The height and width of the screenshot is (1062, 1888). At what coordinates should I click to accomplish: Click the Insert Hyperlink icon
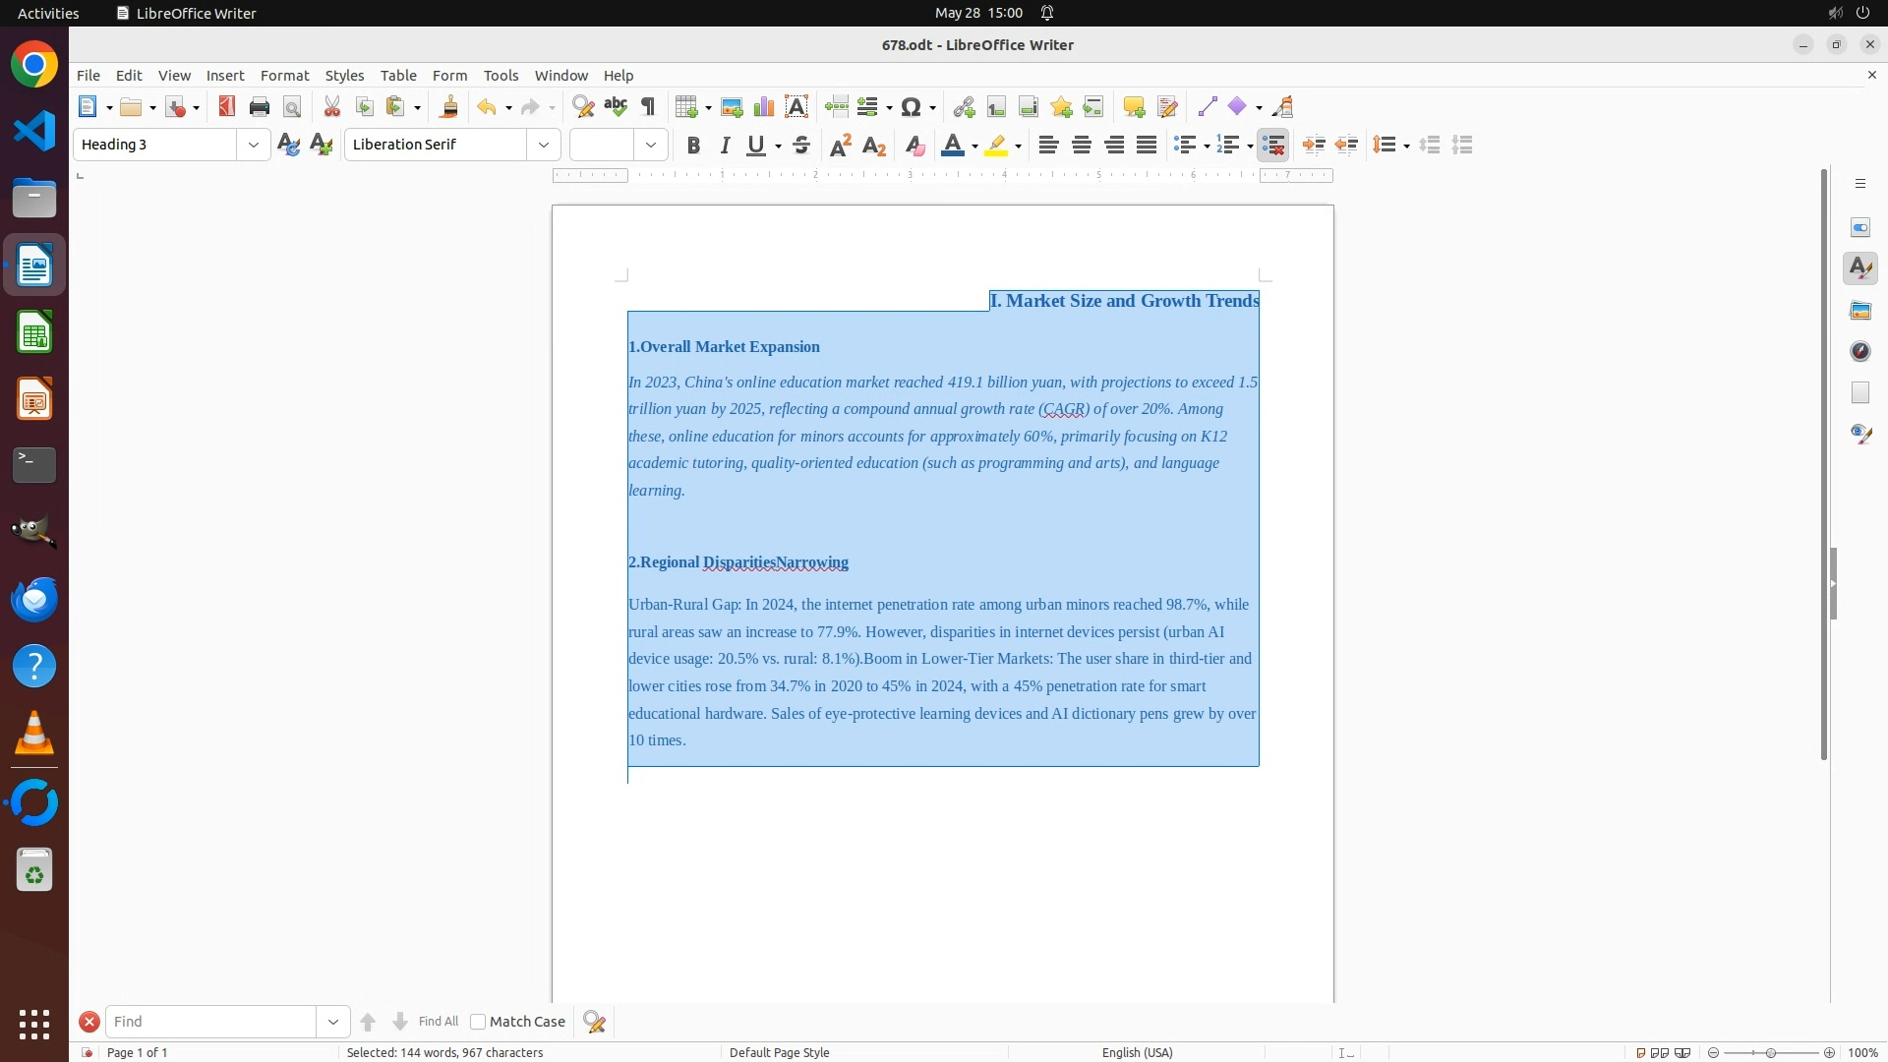click(x=964, y=107)
